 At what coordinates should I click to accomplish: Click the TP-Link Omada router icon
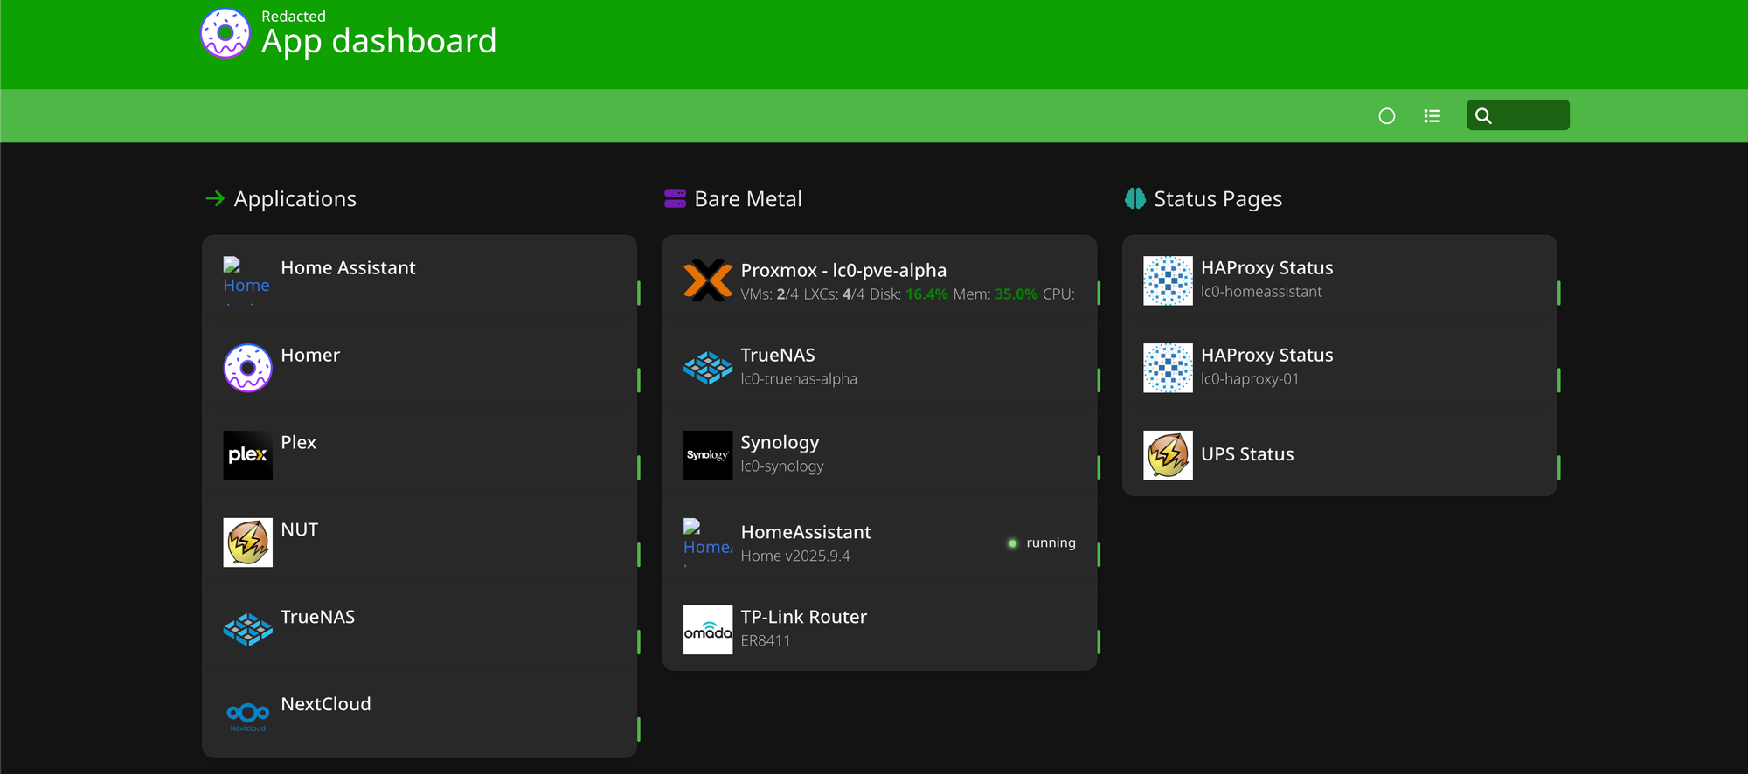[x=707, y=630]
